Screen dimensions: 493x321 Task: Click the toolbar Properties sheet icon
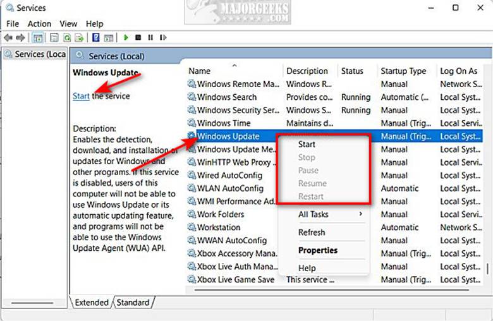click(54, 38)
